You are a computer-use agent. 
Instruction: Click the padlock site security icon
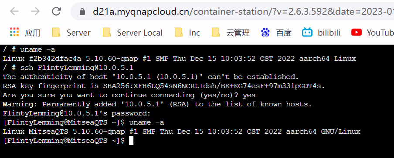82,12
